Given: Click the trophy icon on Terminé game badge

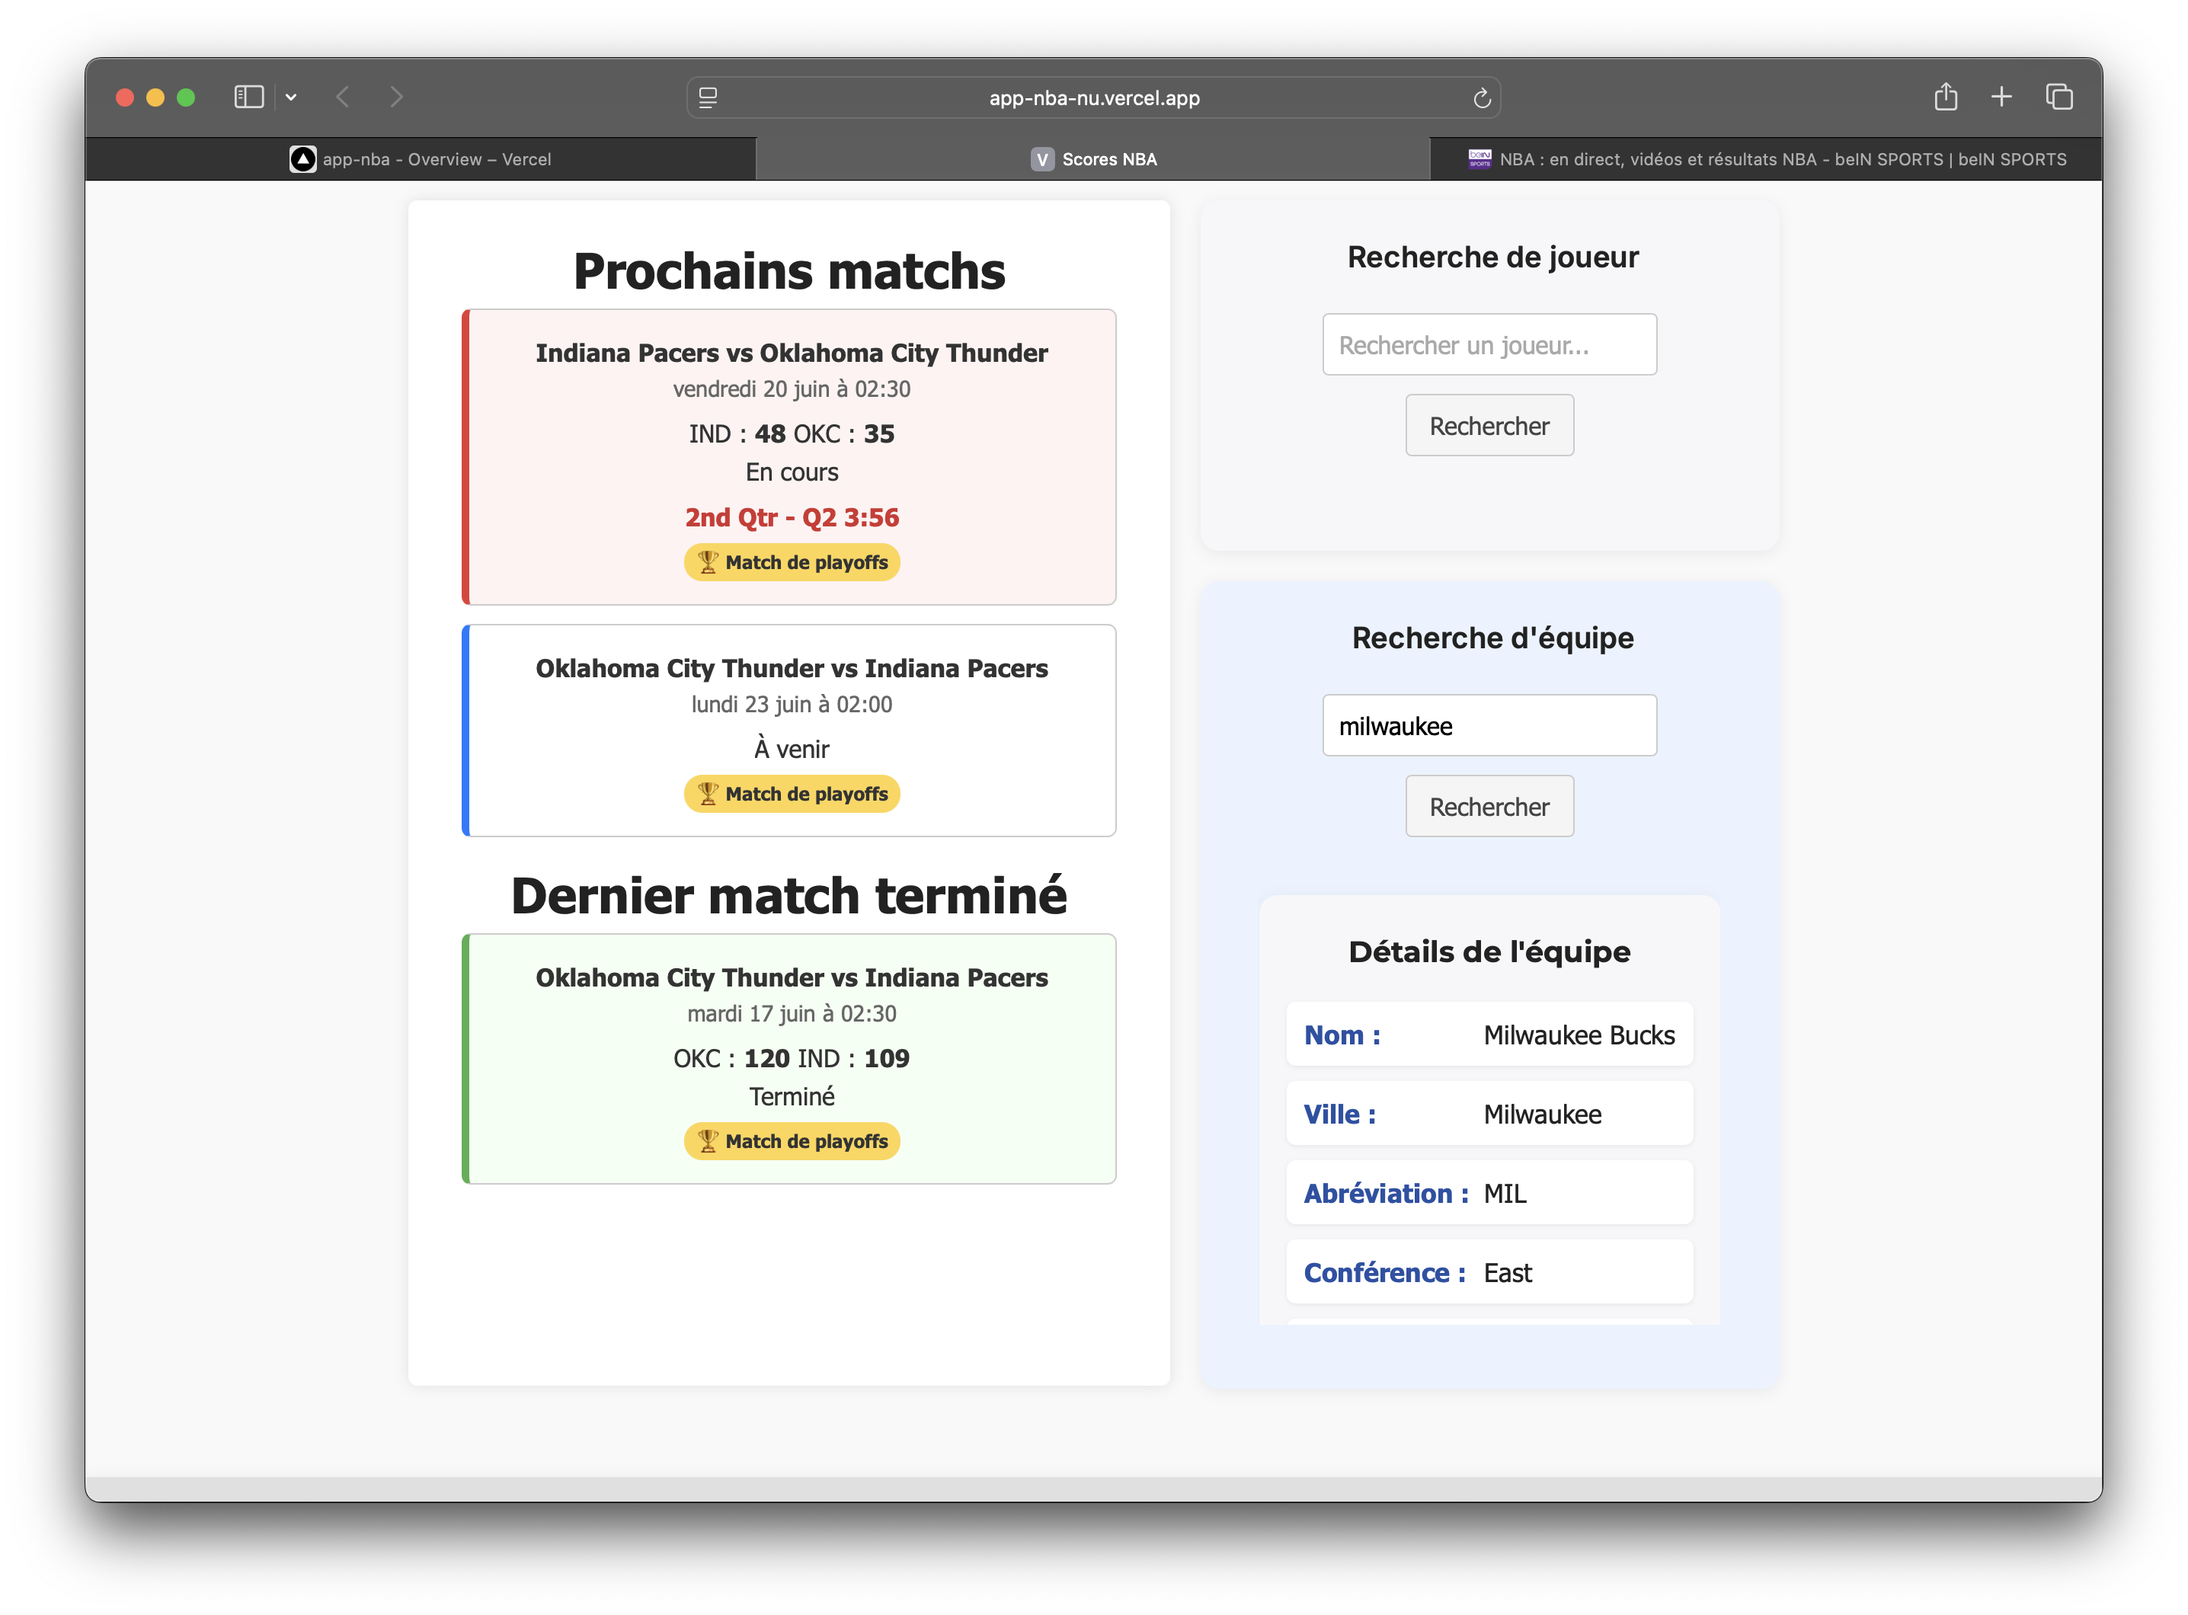Looking at the screenshot, I should [708, 1141].
